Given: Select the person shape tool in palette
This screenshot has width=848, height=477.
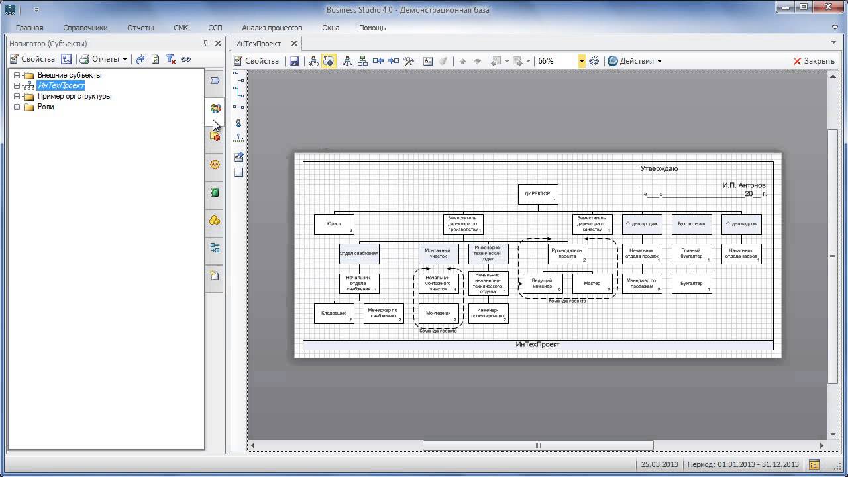Looking at the screenshot, I should [x=238, y=123].
